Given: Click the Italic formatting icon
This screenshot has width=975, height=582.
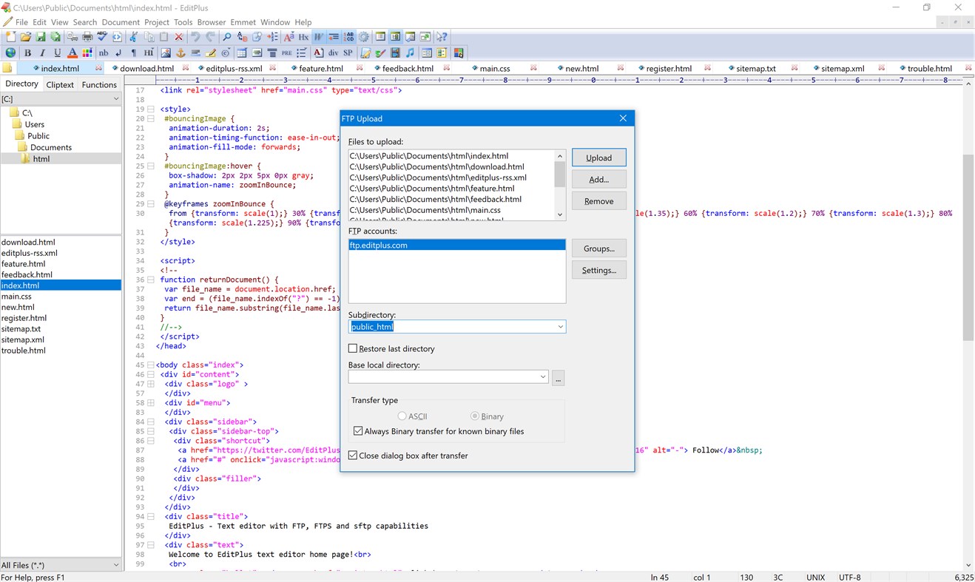Looking at the screenshot, I should [x=42, y=53].
